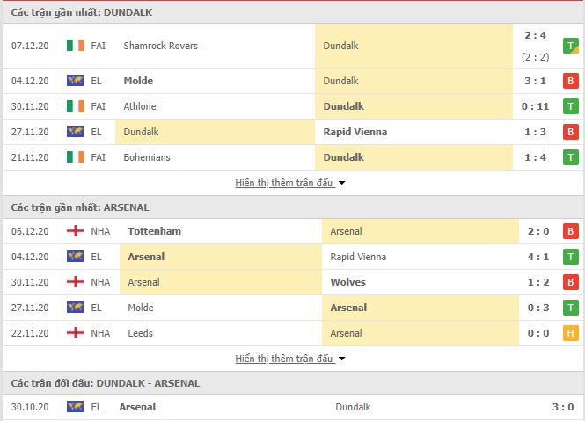Expand more matches arrow under Arsenal section
The height and width of the screenshot is (421, 585).
click(x=341, y=359)
